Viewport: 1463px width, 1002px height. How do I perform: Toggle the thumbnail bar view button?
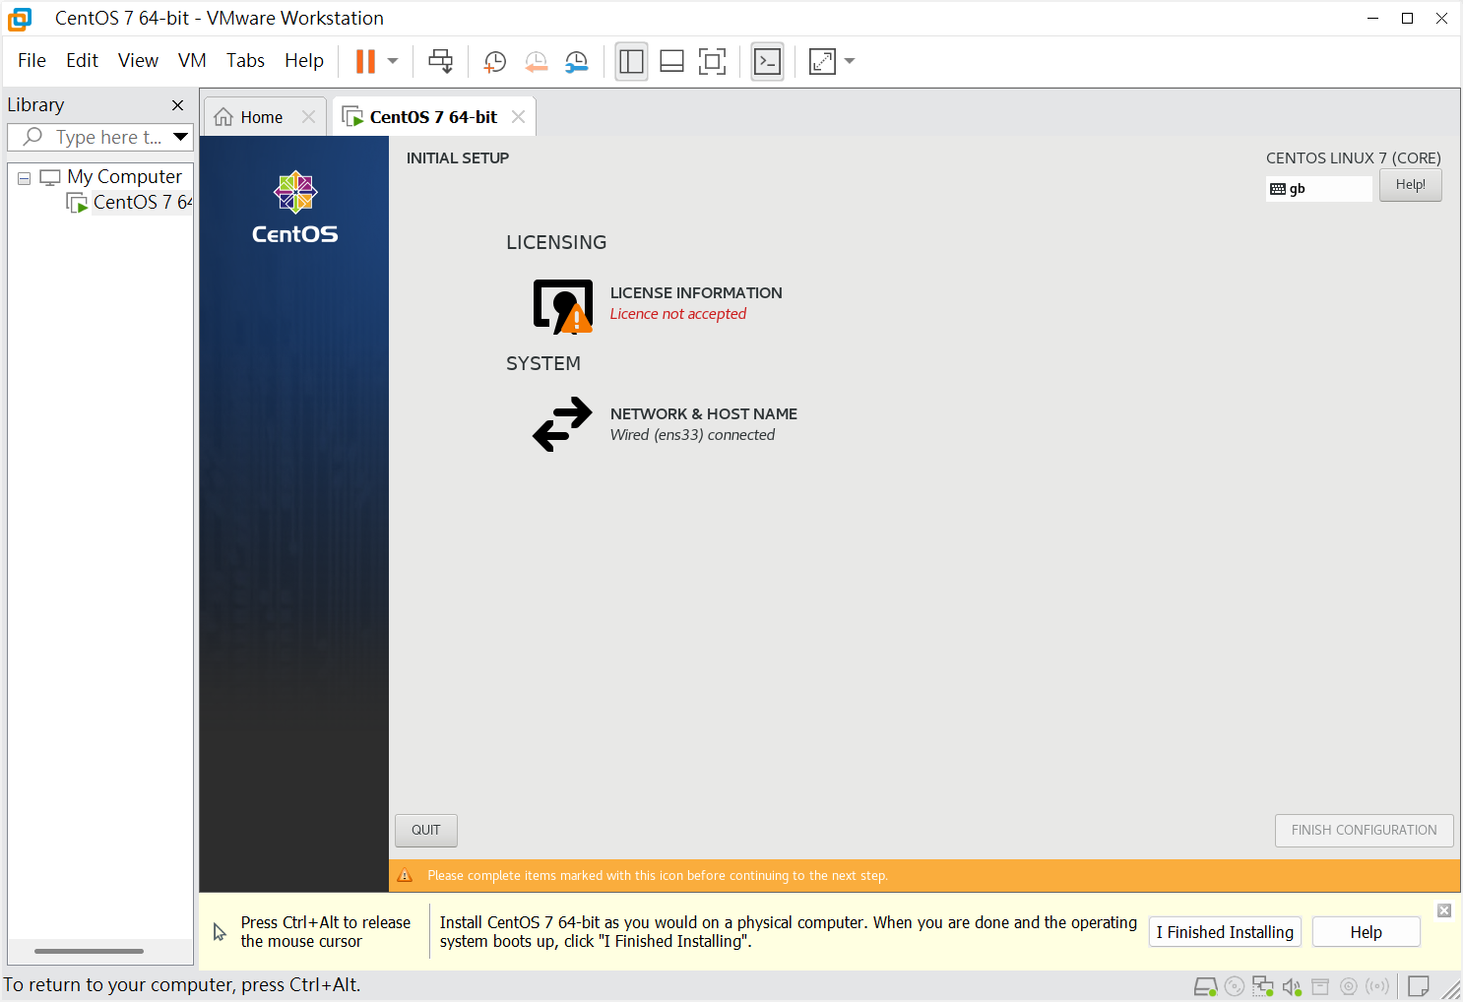[x=671, y=61]
